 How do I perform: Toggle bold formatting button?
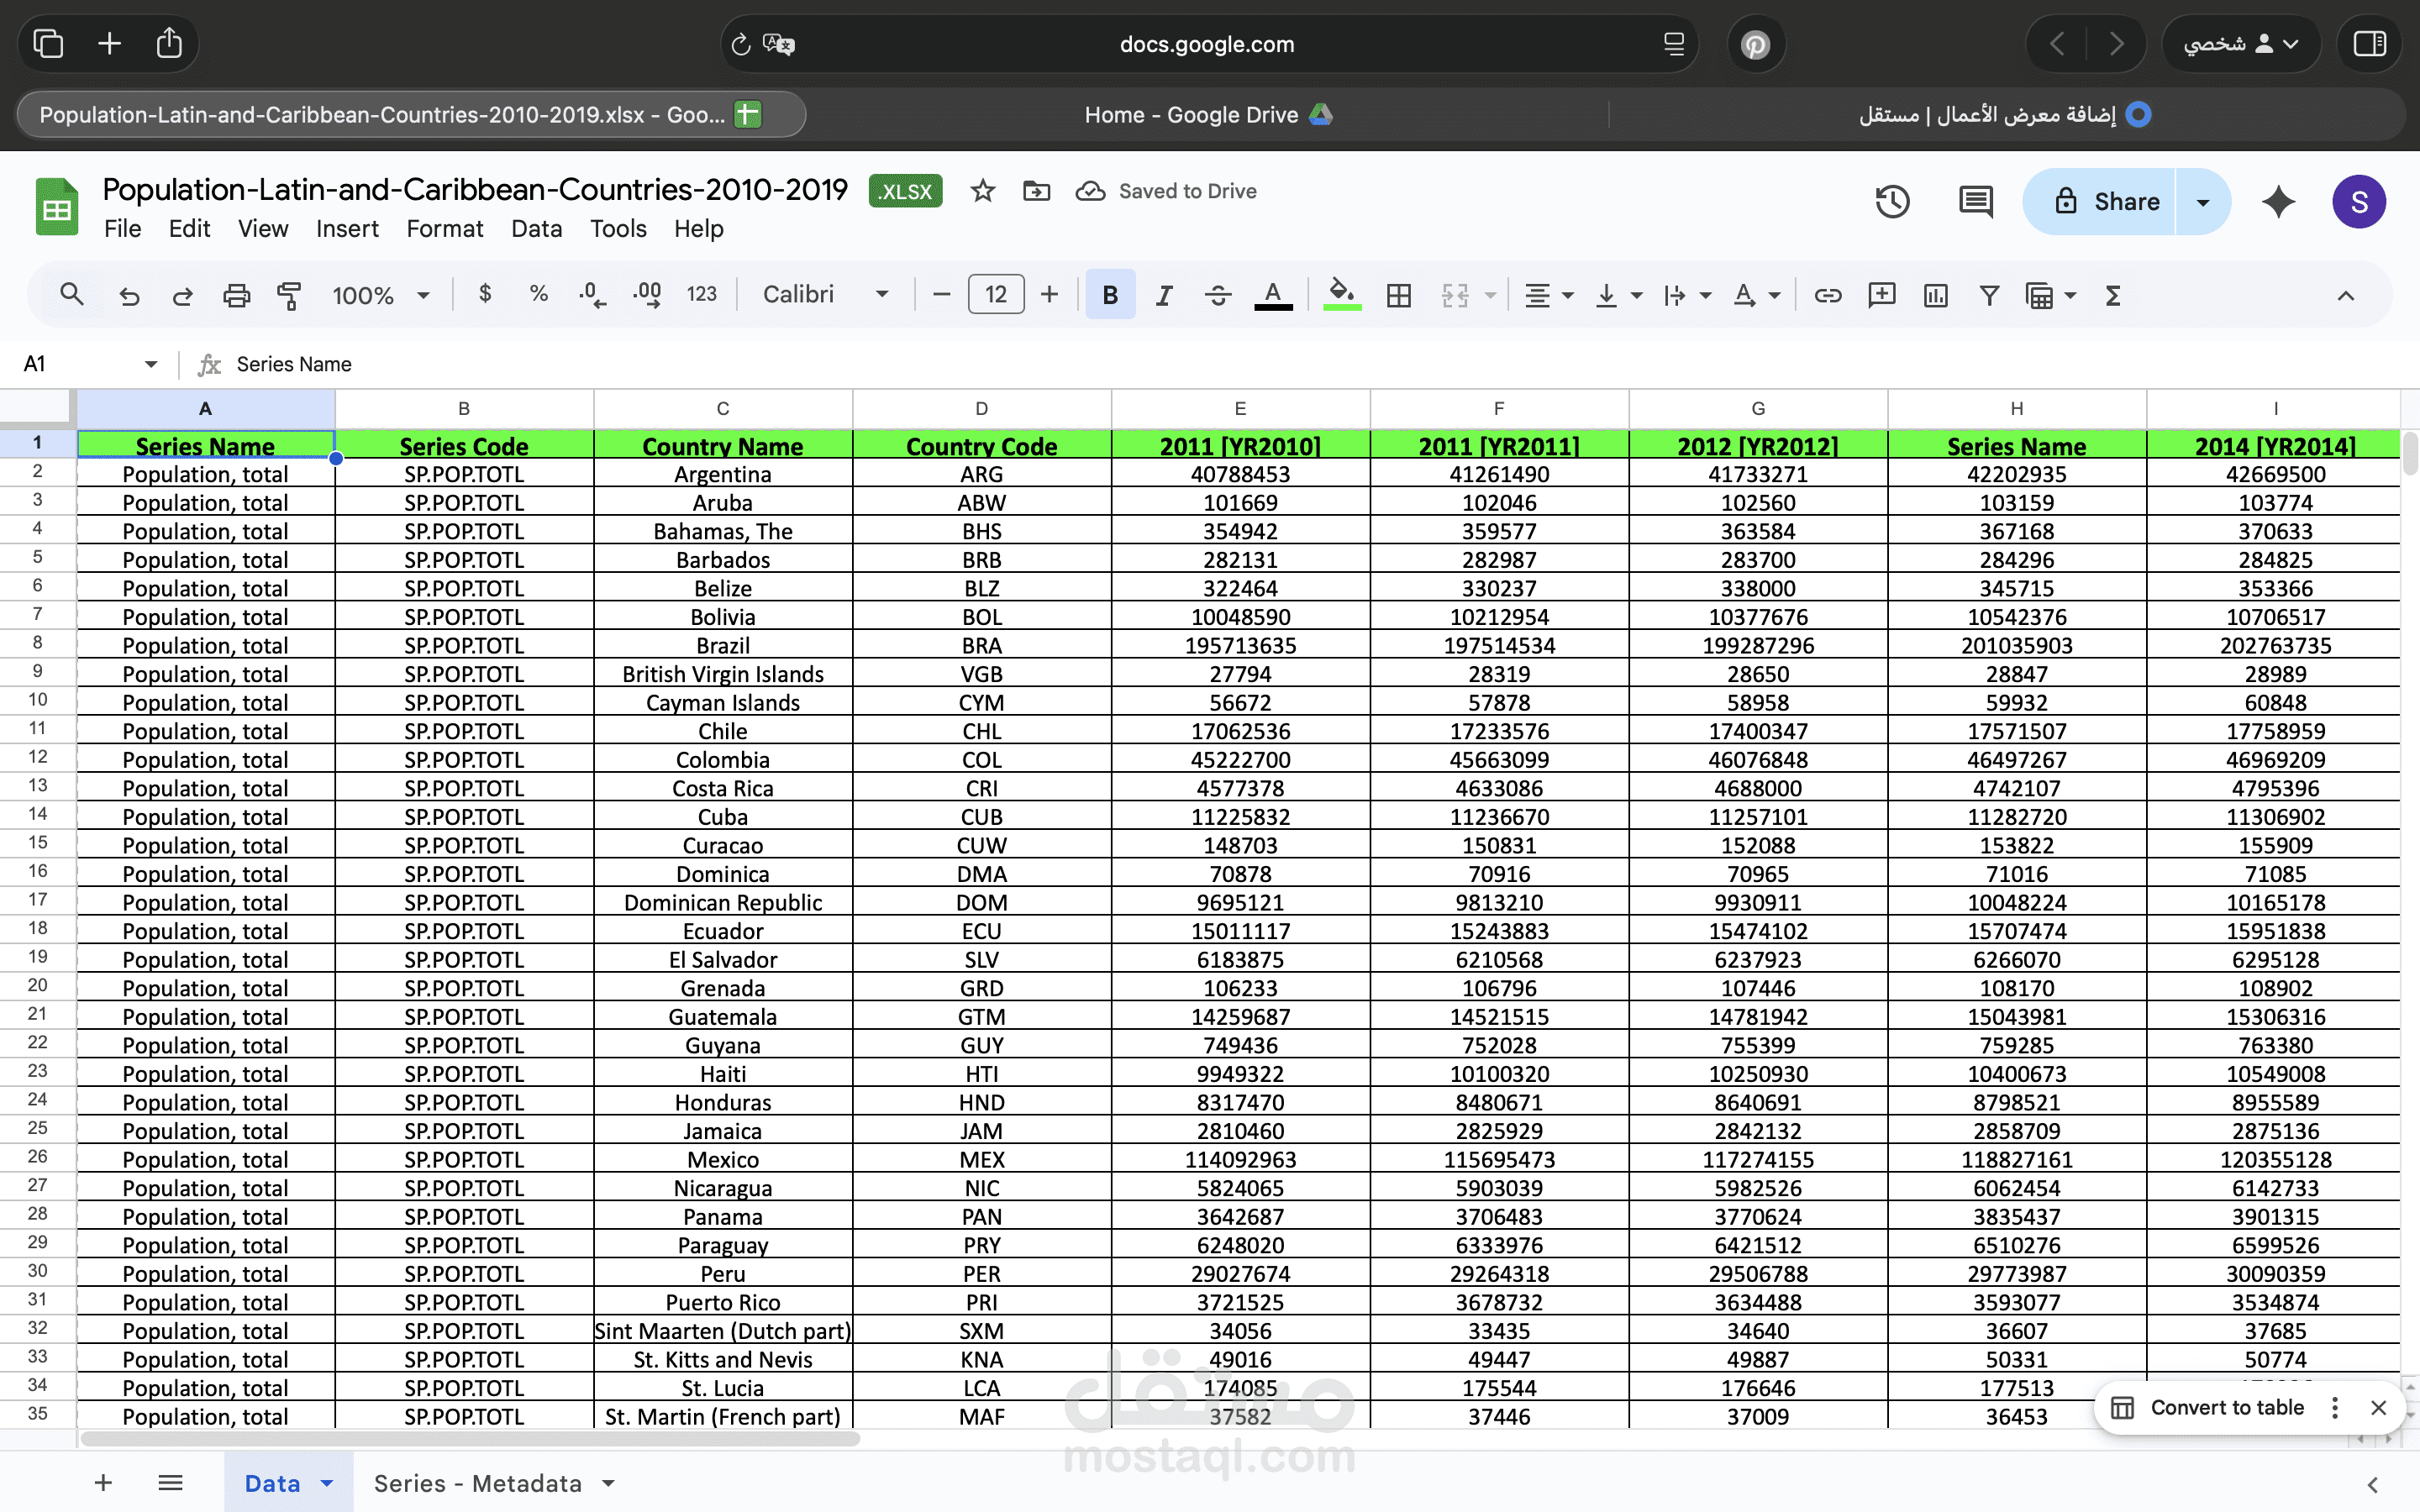click(x=1110, y=295)
